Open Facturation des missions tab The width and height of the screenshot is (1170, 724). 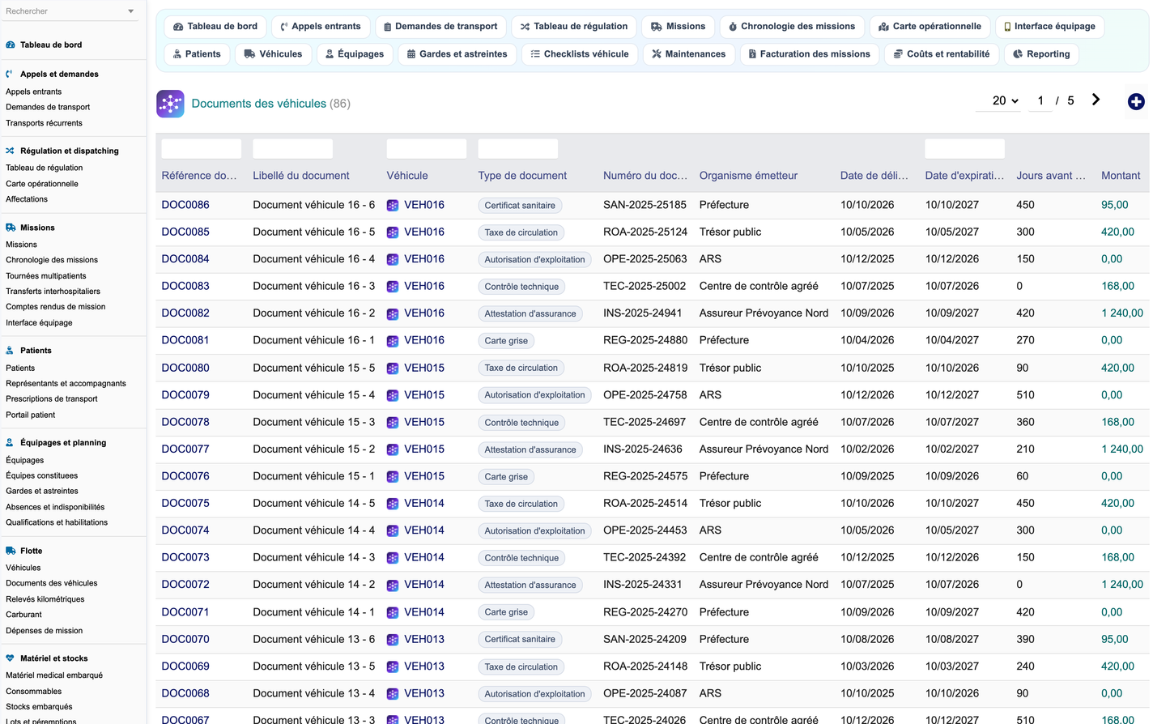tap(810, 54)
